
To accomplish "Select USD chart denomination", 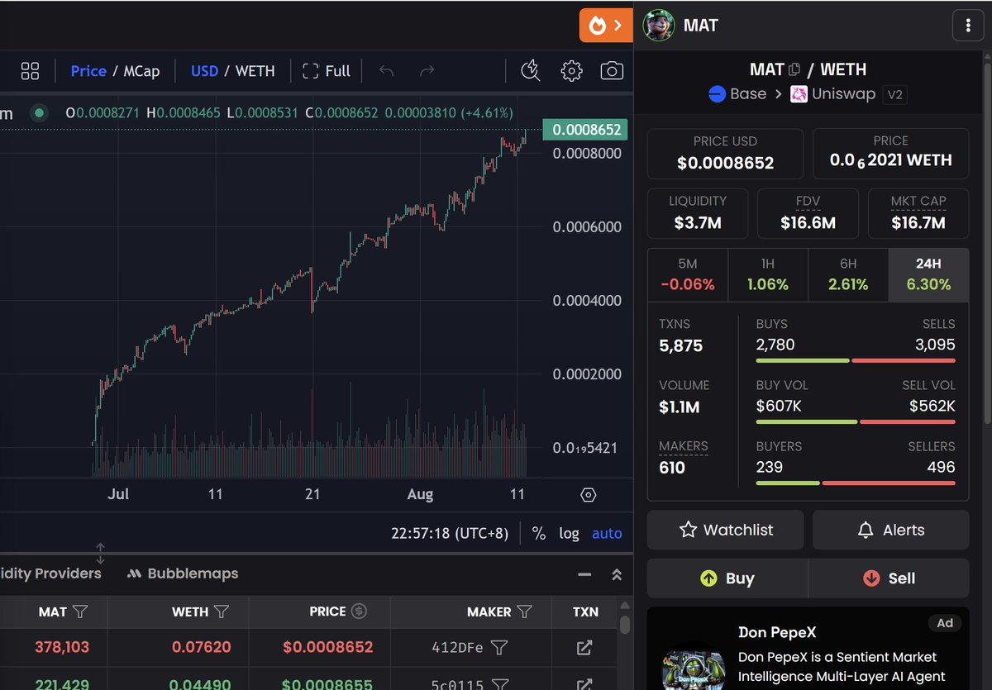I will click(x=204, y=71).
